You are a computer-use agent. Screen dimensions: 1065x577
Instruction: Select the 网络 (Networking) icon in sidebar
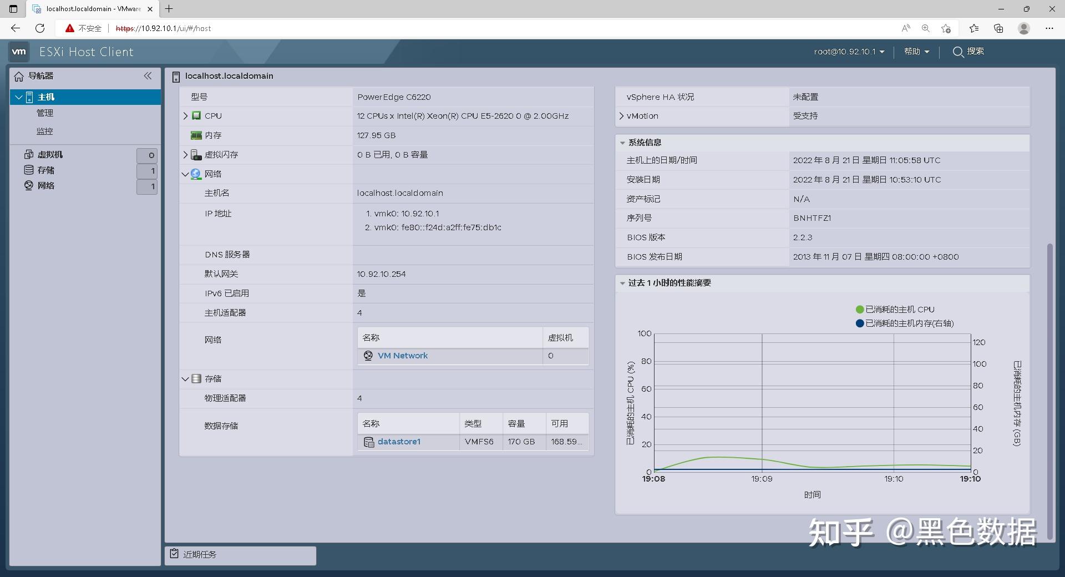(30, 185)
